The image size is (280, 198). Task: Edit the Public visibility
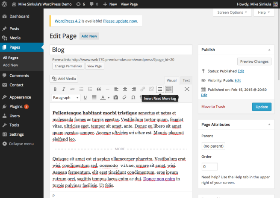[x=238, y=80]
